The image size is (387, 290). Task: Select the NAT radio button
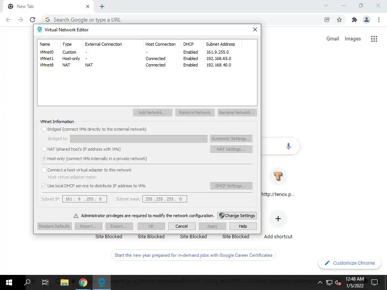44,149
